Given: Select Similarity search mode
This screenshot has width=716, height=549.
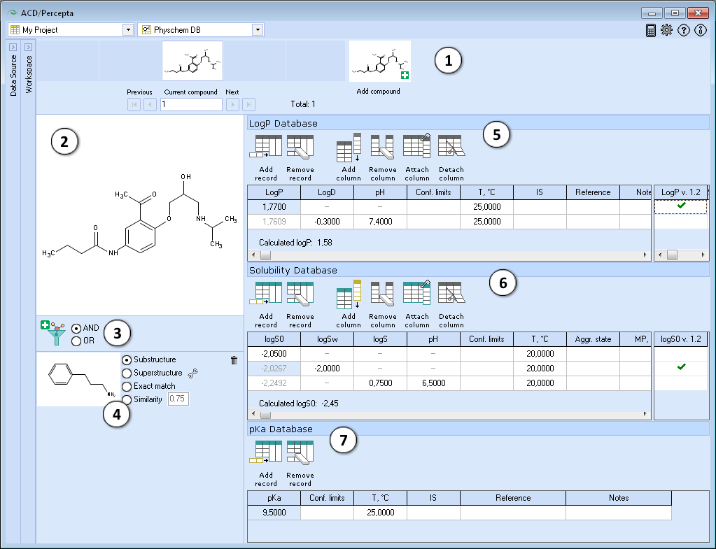Looking at the screenshot, I should point(127,399).
